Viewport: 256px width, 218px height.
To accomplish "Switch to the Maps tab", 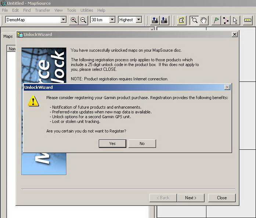I will (8, 36).
